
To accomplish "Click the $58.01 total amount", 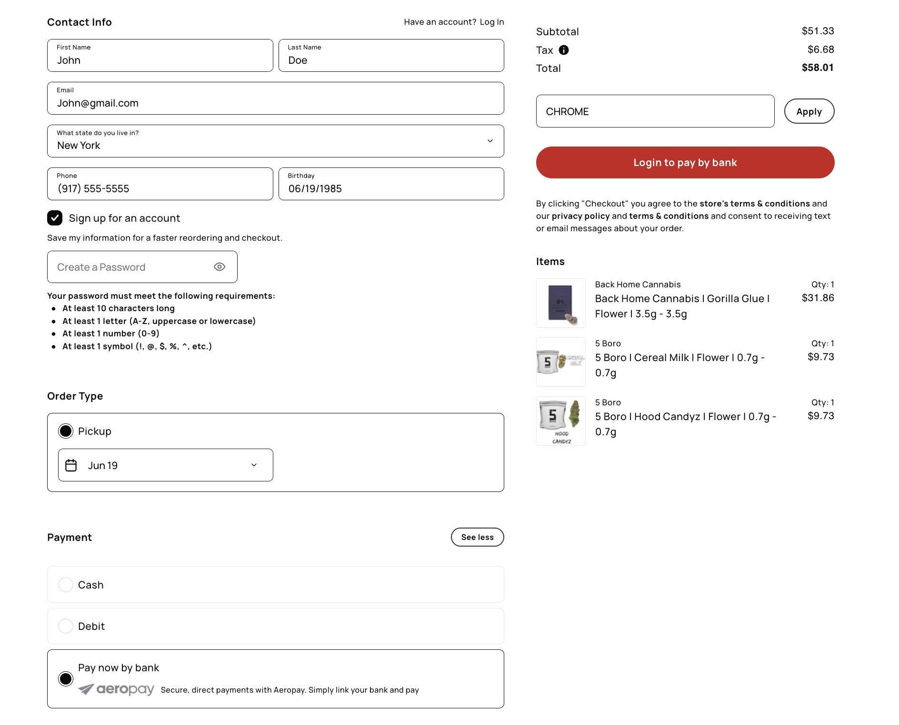I will 818,68.
